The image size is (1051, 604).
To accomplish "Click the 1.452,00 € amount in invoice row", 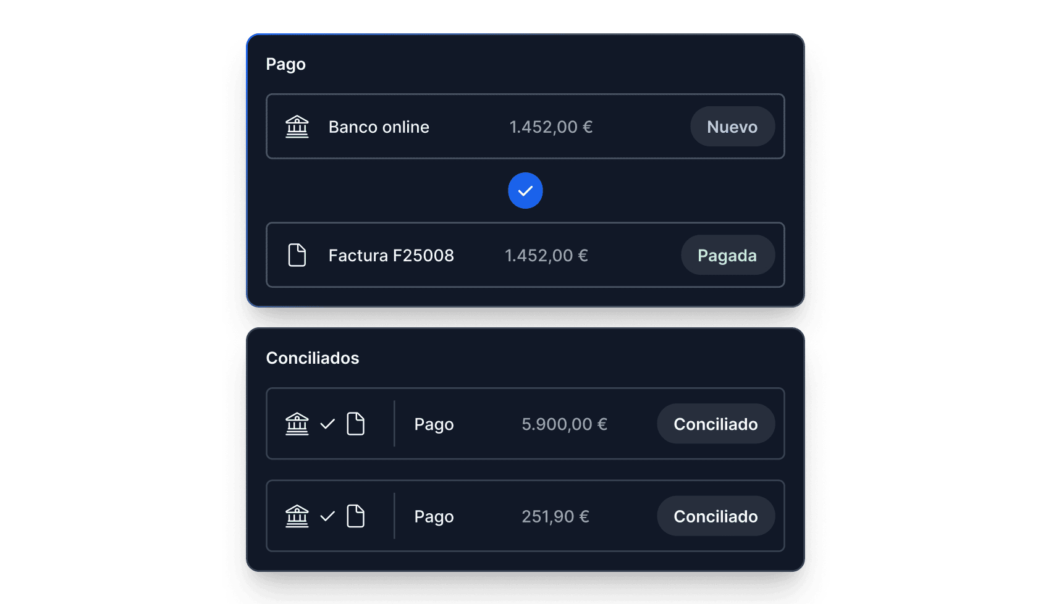I will [x=546, y=255].
